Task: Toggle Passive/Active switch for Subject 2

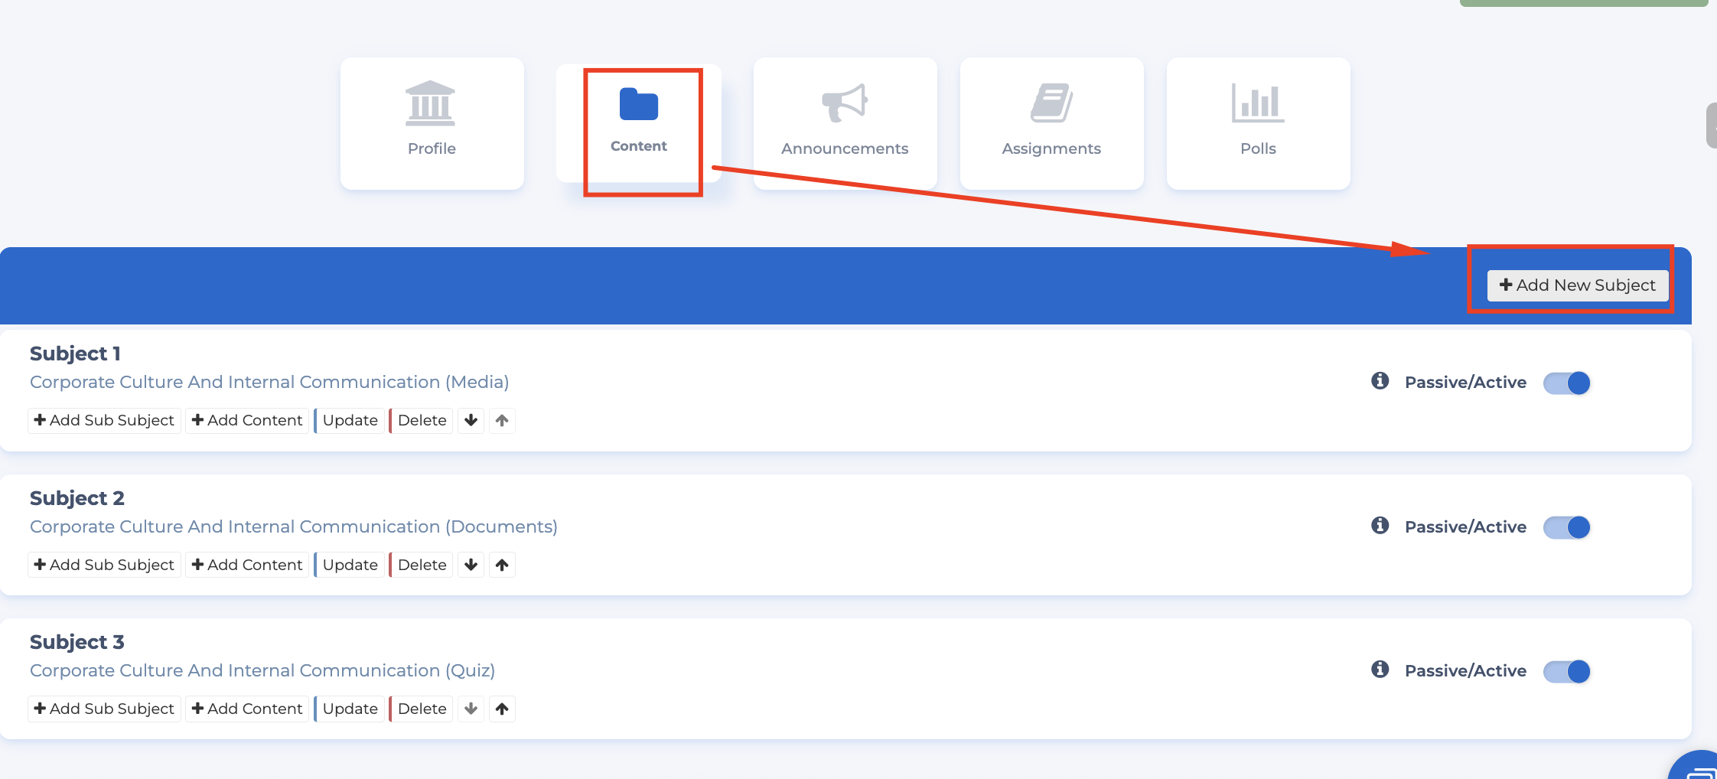Action: pos(1566,527)
